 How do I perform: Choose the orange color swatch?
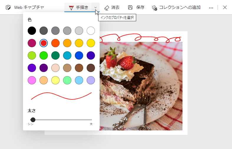[x=67, y=43]
